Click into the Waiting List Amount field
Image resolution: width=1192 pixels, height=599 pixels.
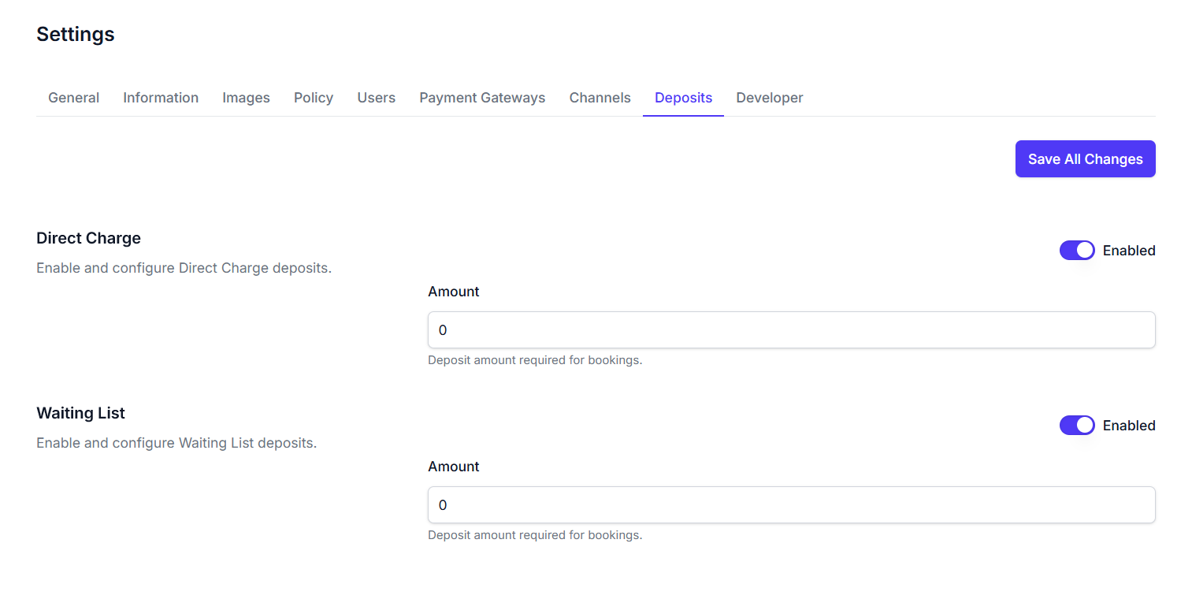click(791, 505)
